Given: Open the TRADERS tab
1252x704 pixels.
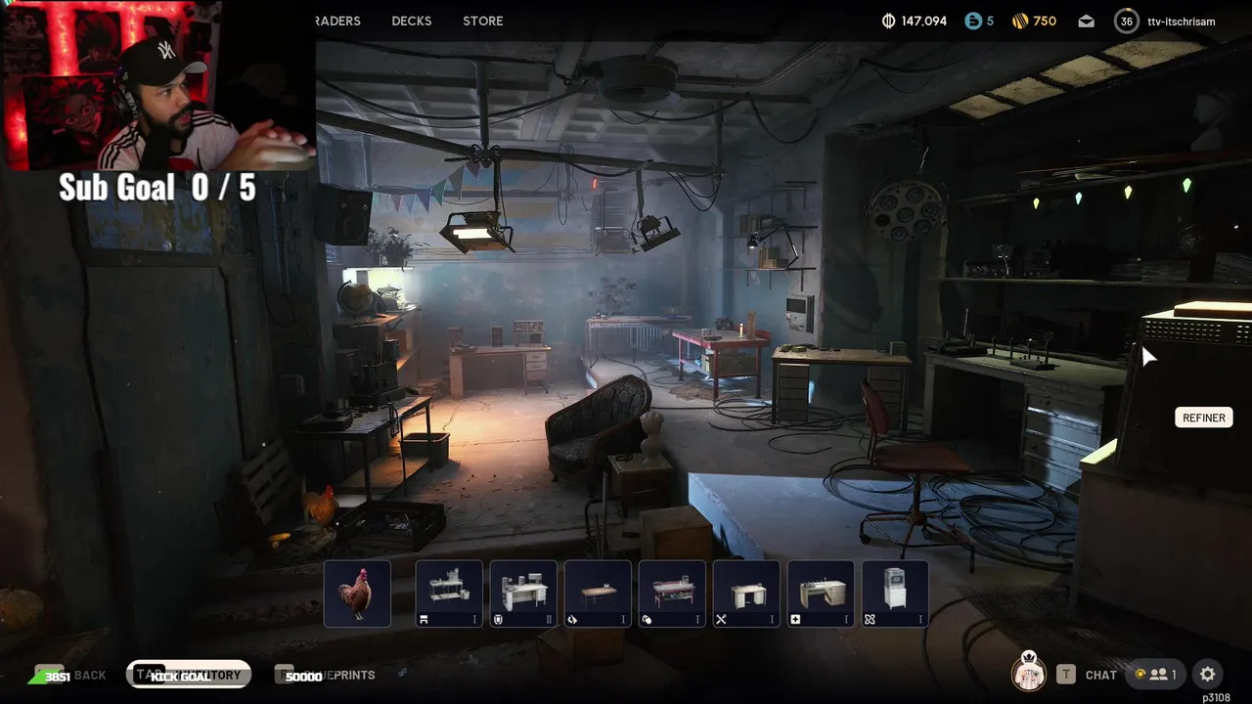Looking at the screenshot, I should pyautogui.click(x=338, y=21).
